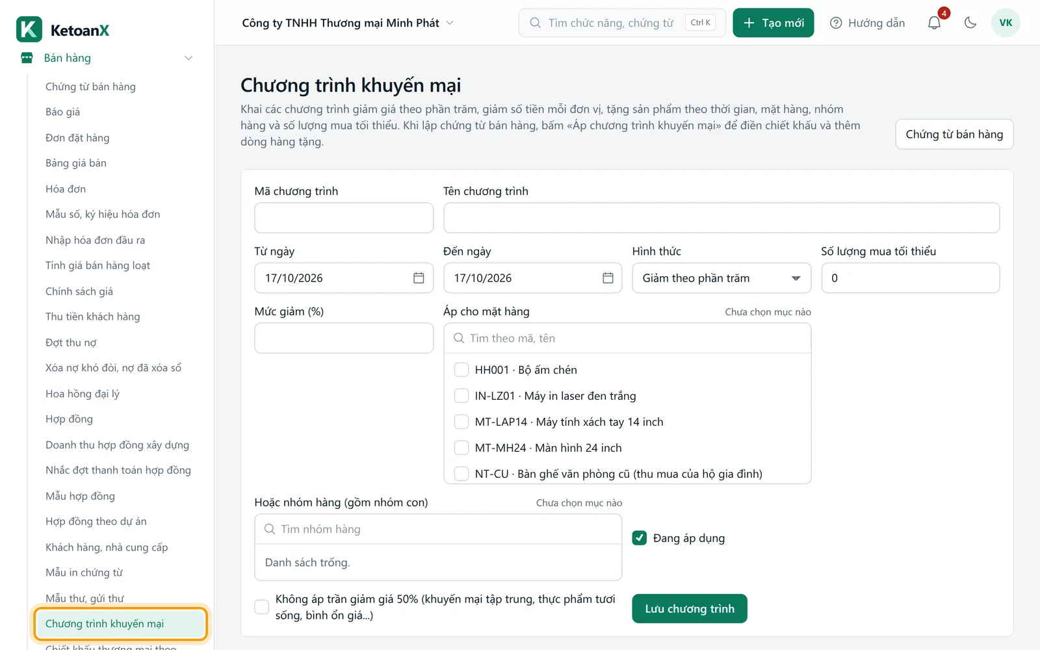The image size is (1040, 650).
Task: Tick the IN-LZ01 Máy in laser checkbox
Action: pos(461,396)
